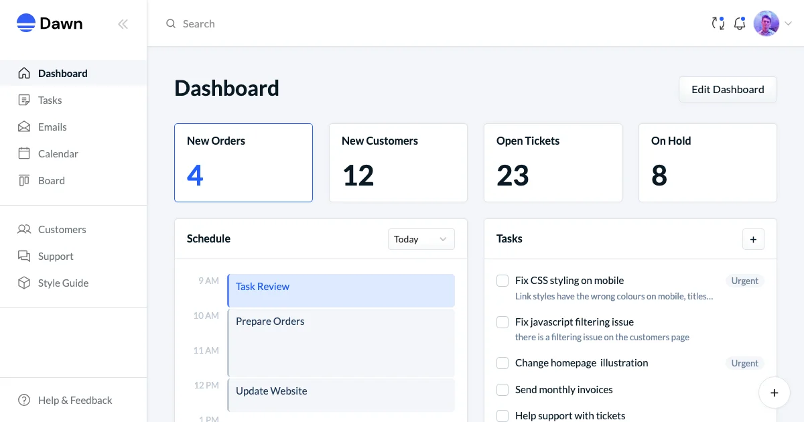Image resolution: width=804 pixels, height=422 pixels.
Task: Tick the Send monthly invoices checkbox
Action: click(x=503, y=390)
